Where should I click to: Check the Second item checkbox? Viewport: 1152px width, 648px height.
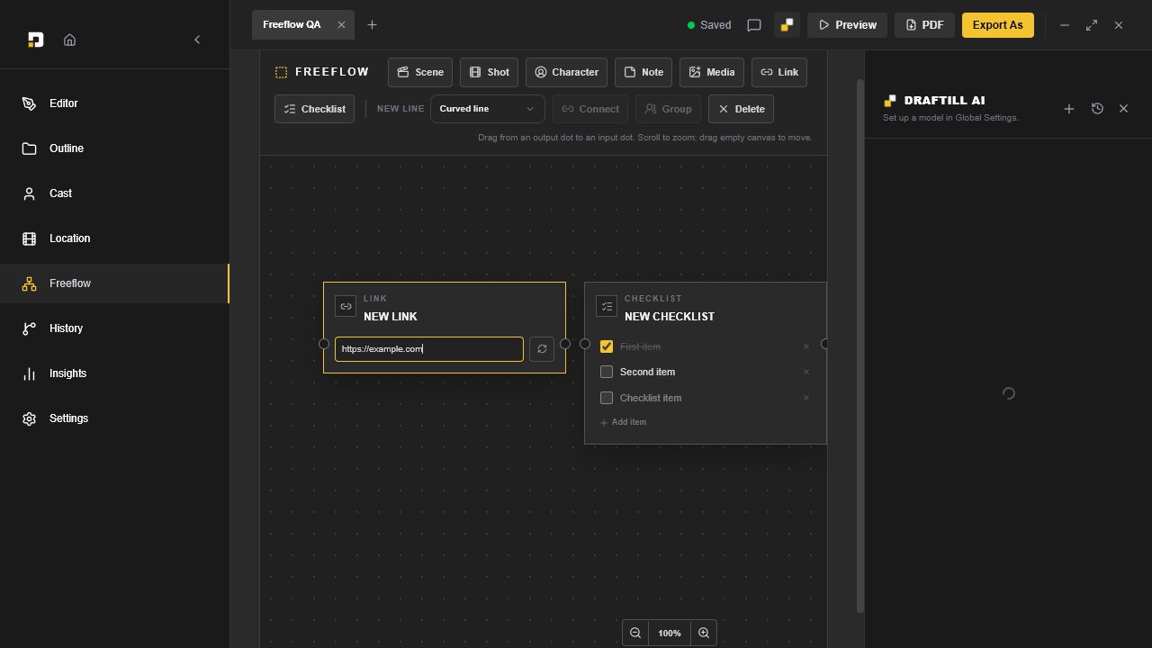[607, 372]
